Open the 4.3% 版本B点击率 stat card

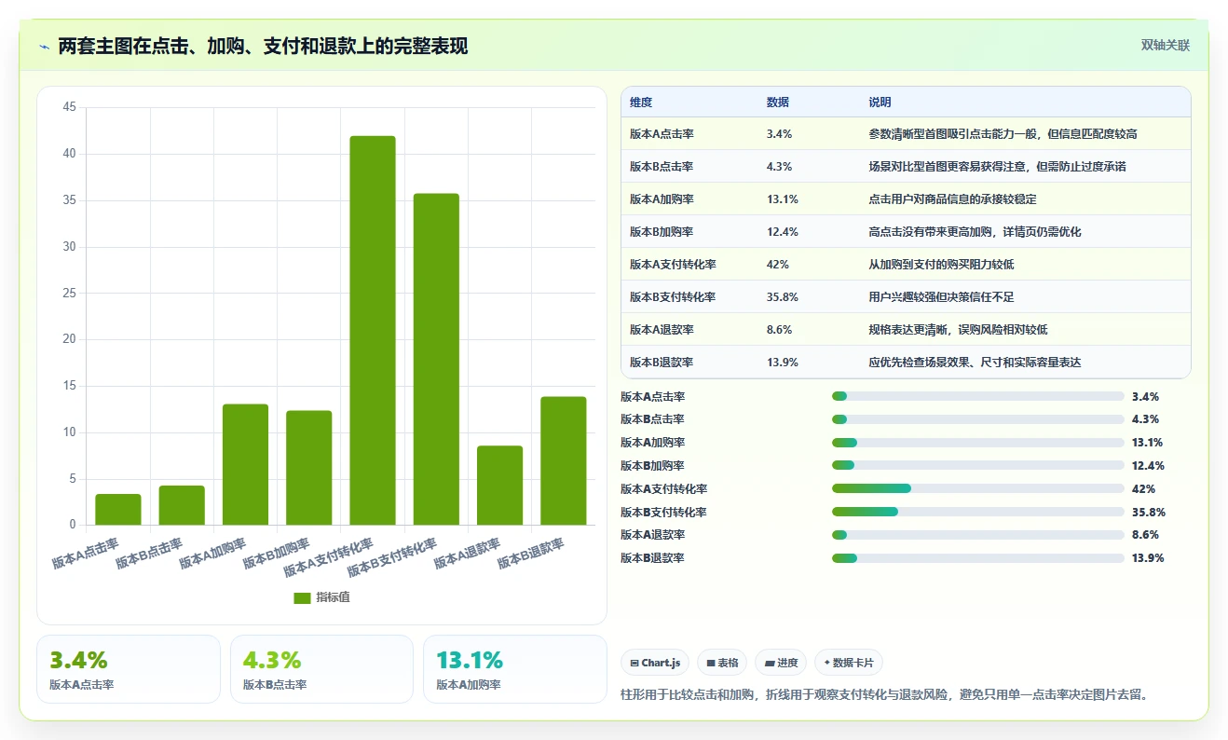click(x=321, y=669)
